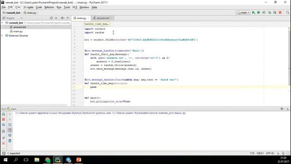Open Task View on the taskbar
The width and height of the screenshot is (291, 164).
pos(26,160)
